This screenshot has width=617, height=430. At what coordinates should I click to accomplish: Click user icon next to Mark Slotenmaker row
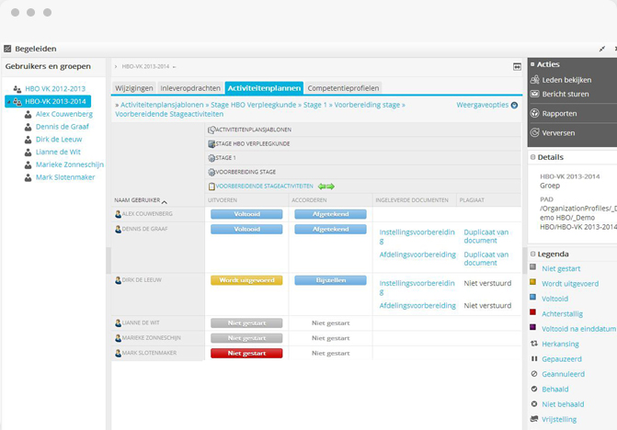pos(118,354)
